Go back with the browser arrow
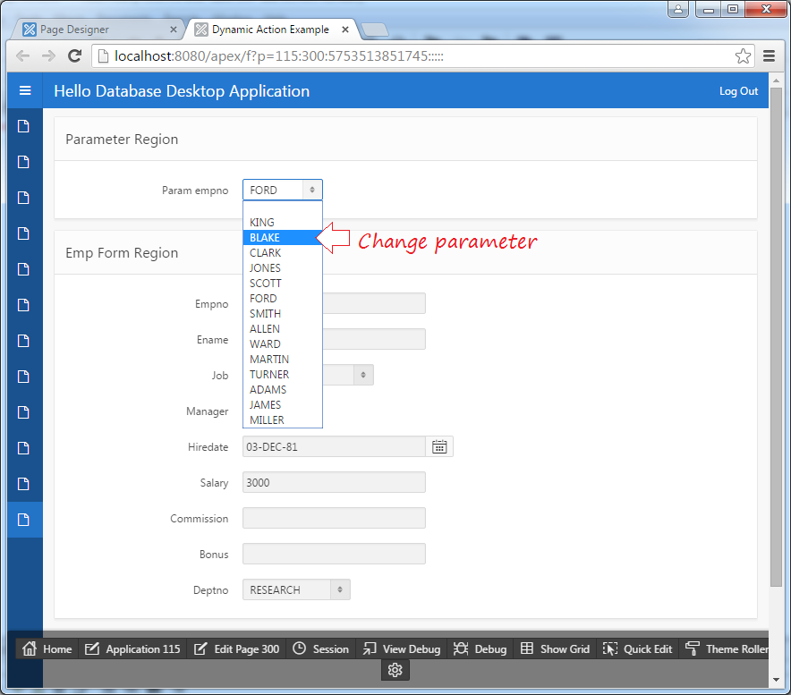Viewport: 791px width, 695px height. click(23, 56)
